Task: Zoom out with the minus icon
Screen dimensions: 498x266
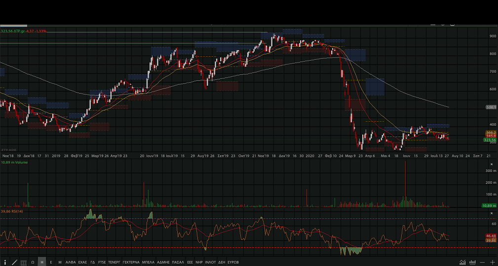Action: (x=482, y=262)
